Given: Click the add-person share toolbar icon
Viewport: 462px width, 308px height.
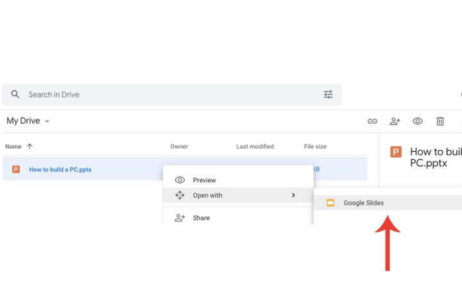Looking at the screenshot, I should coord(395,121).
